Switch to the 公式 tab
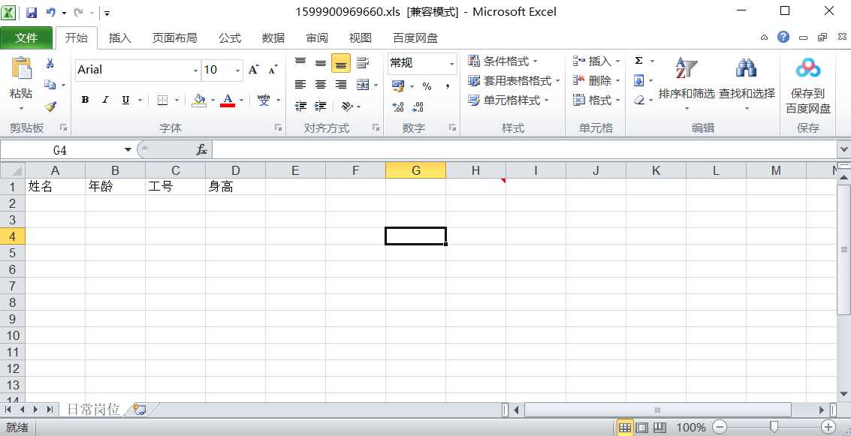 point(230,38)
